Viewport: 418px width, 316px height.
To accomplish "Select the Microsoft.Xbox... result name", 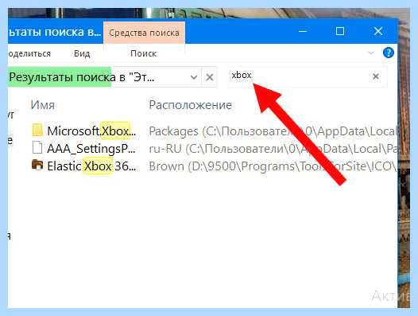I will pos(91,131).
